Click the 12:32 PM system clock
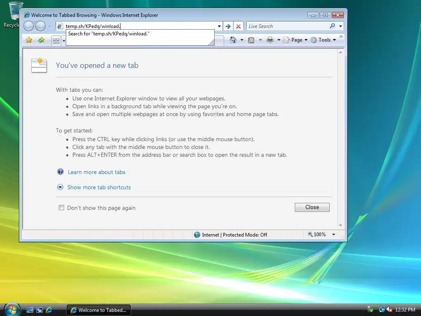 405,310
